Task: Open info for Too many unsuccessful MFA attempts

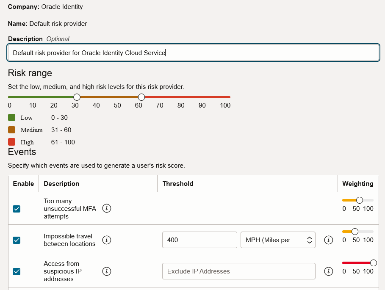Action: [107, 208]
